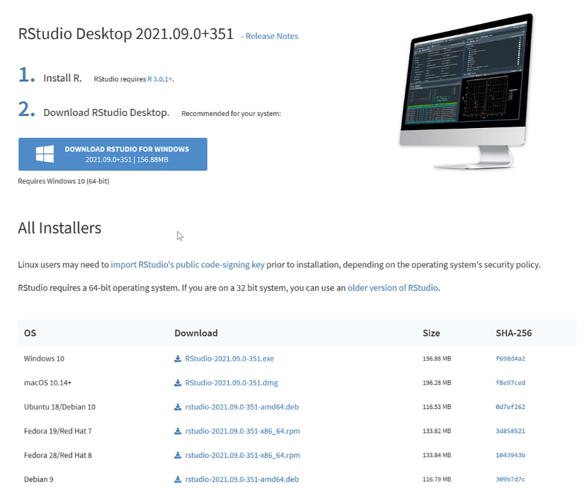Click SHA-256 hash 0d7ef262
Screen dimensions: 584x493
coord(510,407)
